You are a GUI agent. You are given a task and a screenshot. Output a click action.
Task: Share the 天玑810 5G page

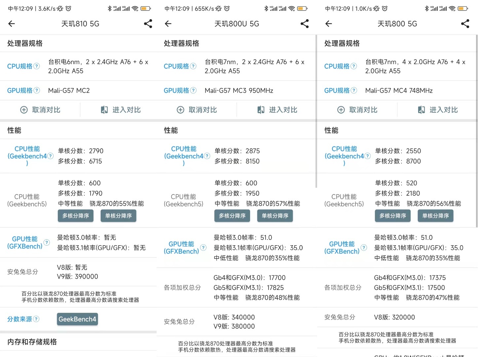[x=148, y=23]
